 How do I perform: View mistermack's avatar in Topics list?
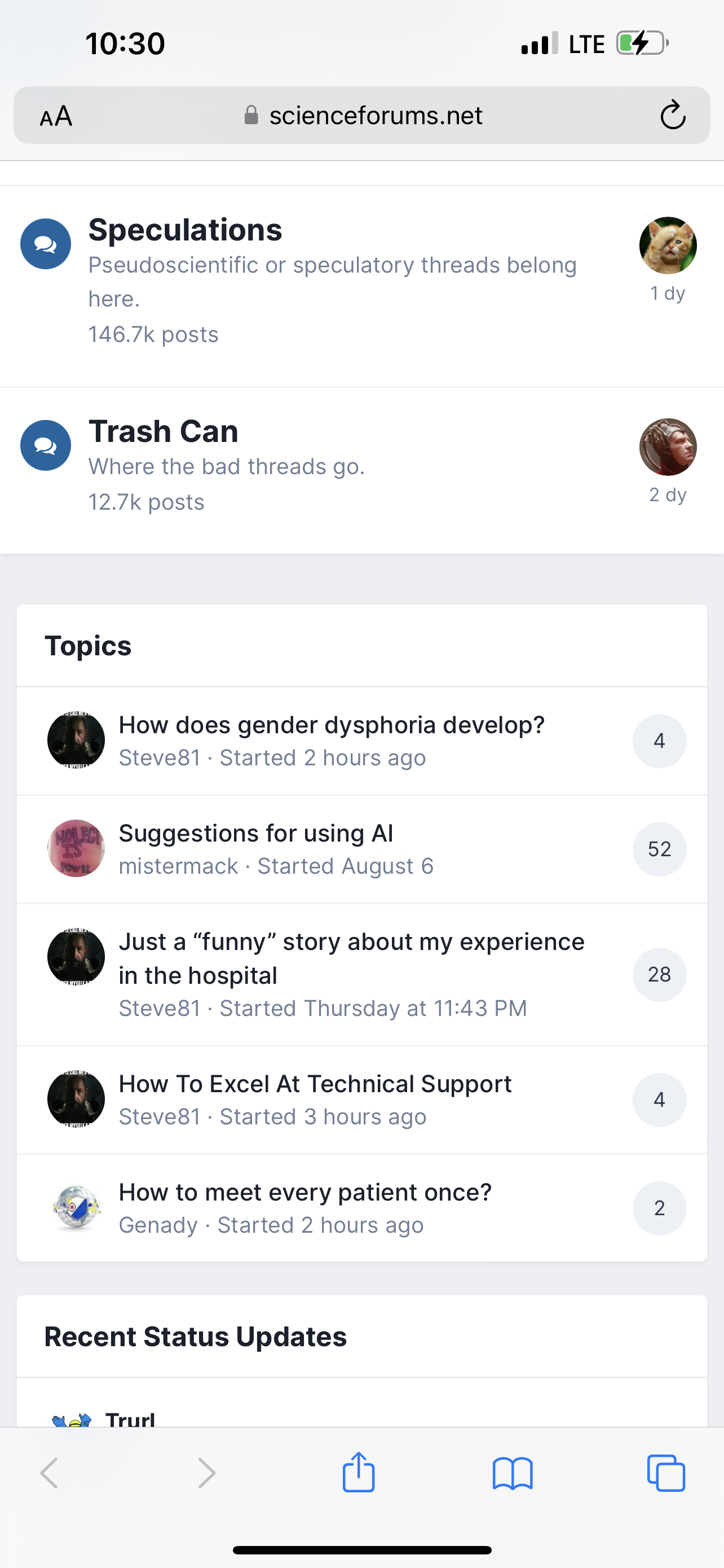pos(76,848)
